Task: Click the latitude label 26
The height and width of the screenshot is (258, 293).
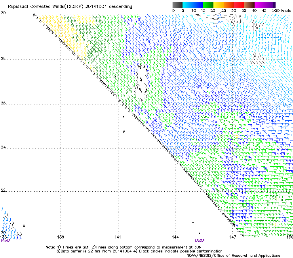Action: click(3, 103)
